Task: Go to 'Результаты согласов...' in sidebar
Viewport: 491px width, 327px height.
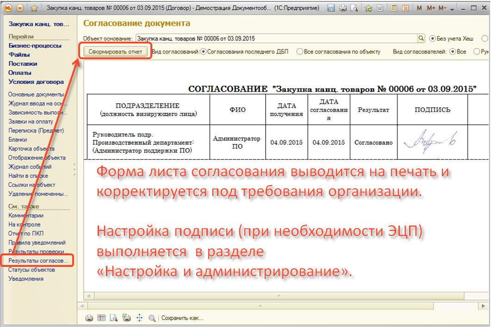Action: tap(38, 261)
